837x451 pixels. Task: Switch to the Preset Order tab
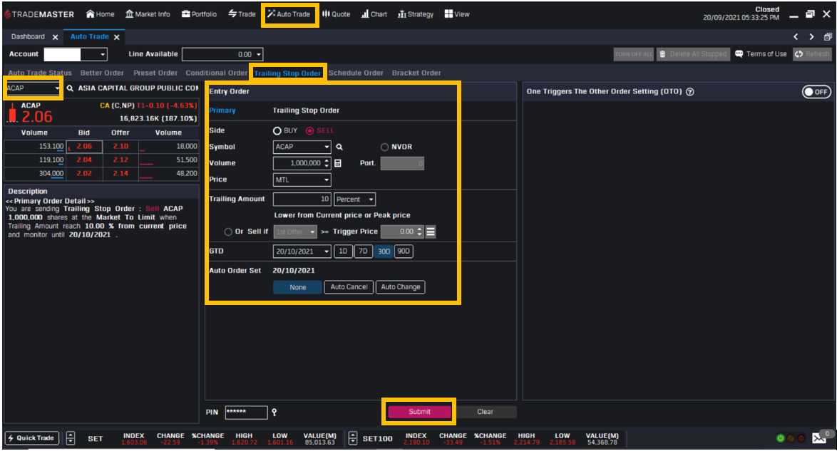pyautogui.click(x=155, y=73)
